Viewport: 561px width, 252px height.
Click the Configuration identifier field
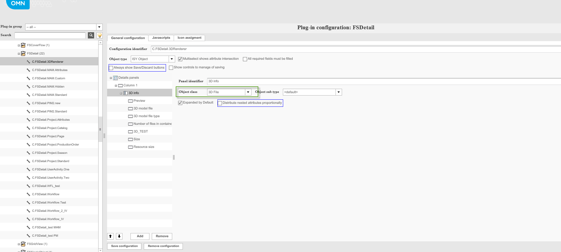[356, 49]
